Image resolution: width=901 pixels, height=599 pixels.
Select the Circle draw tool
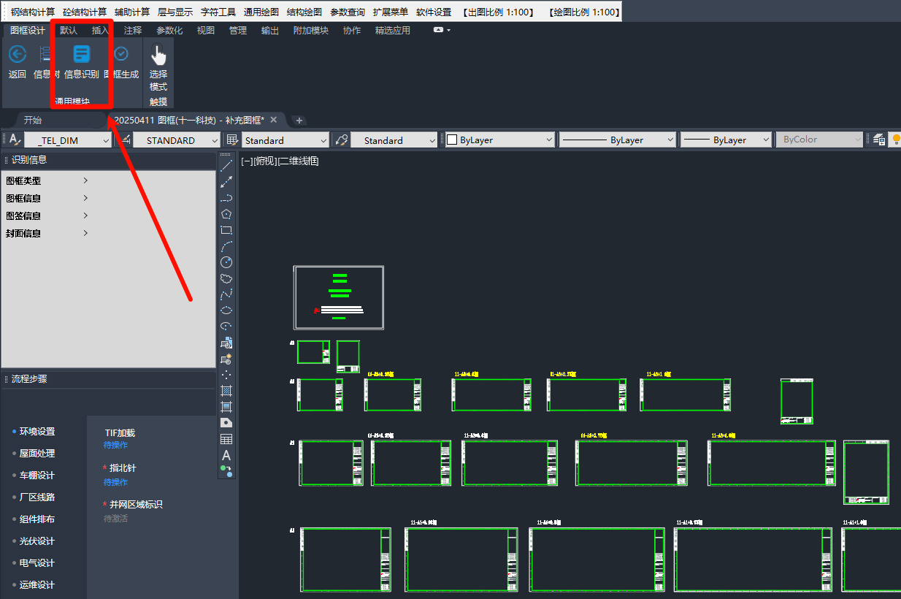coord(226,262)
